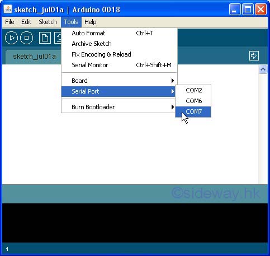This screenshot has height=256, width=270.
Task: Click the Verify (play) toolbar button
Action: pos(11,38)
